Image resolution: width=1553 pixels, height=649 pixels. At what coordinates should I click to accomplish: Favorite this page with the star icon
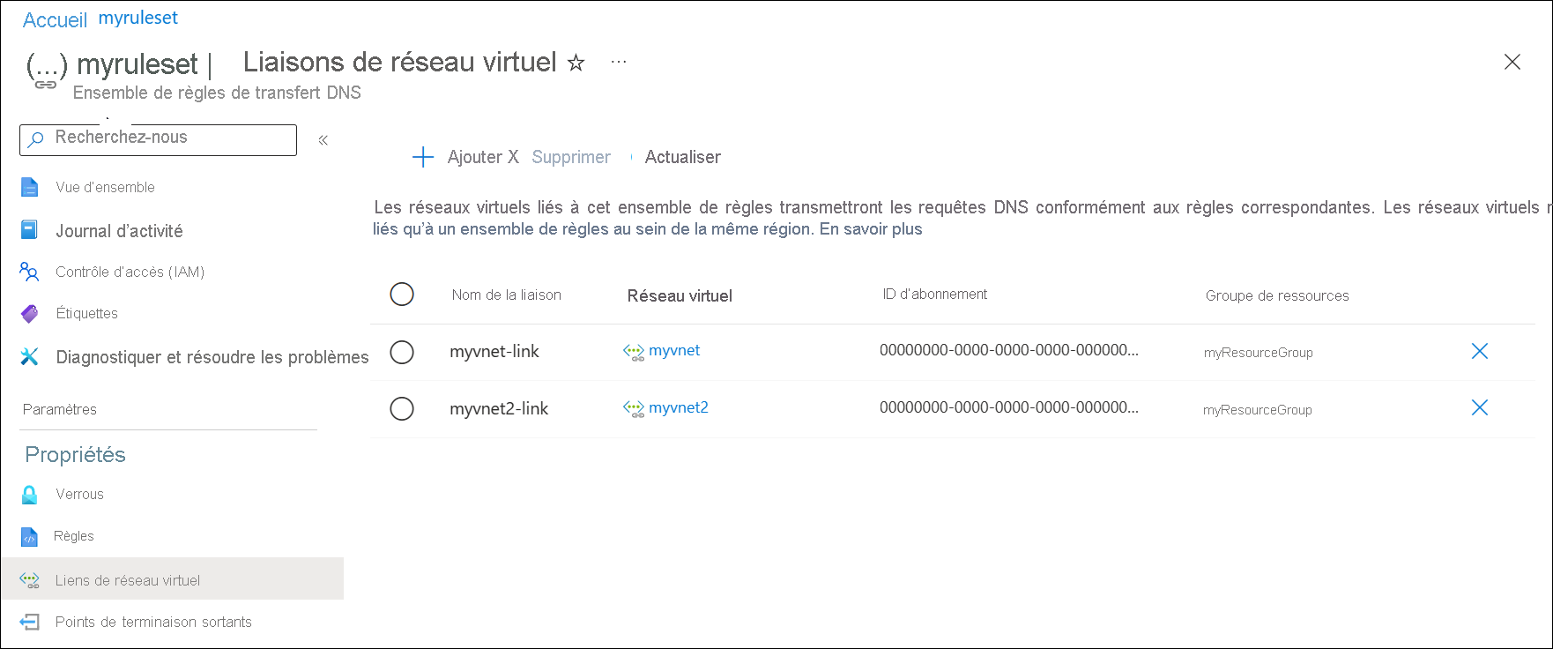click(576, 63)
